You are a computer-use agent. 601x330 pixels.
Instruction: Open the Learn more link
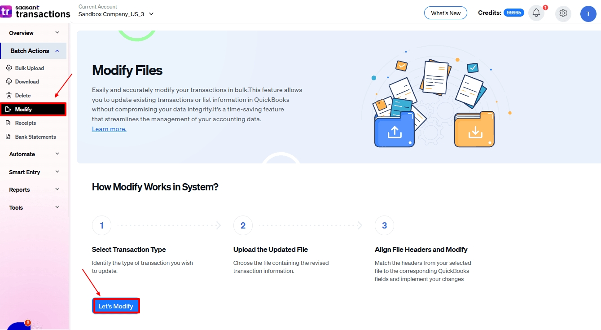[x=109, y=129]
